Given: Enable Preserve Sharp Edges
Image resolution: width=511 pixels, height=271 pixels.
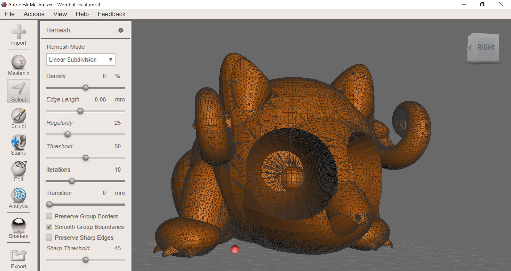Looking at the screenshot, I should (x=49, y=238).
